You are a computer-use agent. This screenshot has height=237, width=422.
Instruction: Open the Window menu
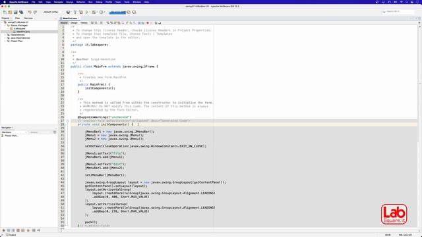click(136, 2)
